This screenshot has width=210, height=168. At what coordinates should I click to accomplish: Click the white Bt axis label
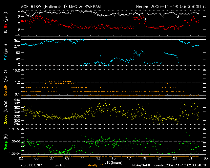click(x=5, y=32)
